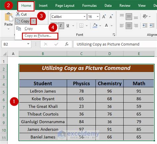This screenshot has height=144, width=157.
Task: Toggle underline formatting
Action: 68,26
